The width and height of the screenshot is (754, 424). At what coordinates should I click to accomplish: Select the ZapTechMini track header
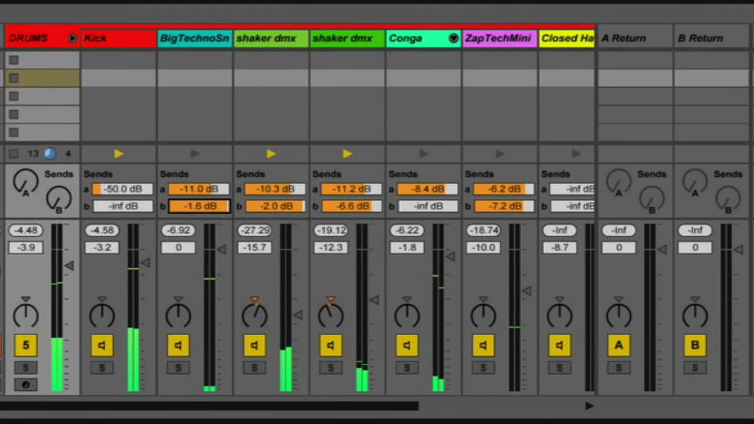[500, 38]
